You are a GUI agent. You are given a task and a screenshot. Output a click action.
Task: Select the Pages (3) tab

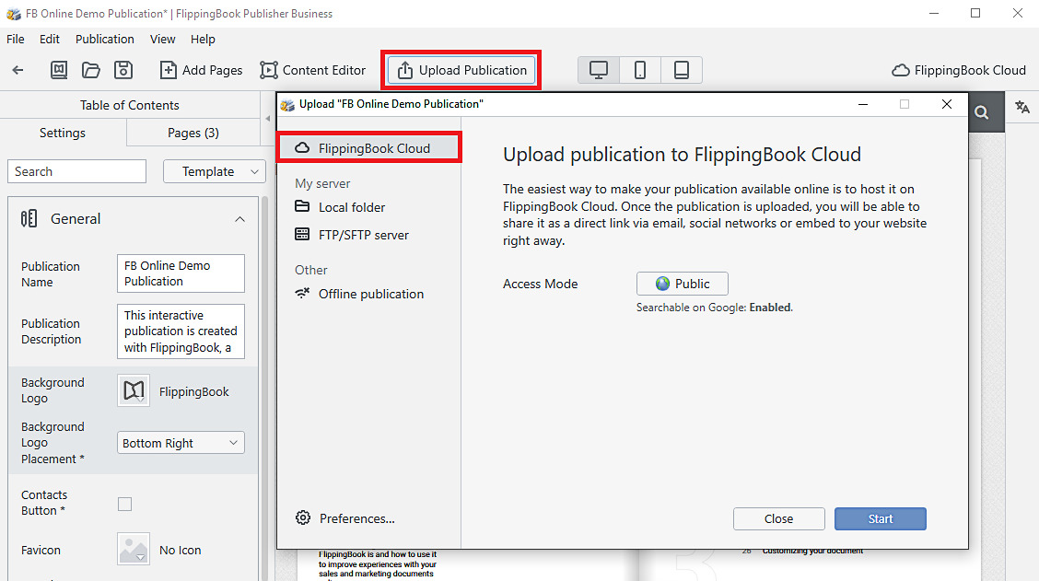(193, 133)
